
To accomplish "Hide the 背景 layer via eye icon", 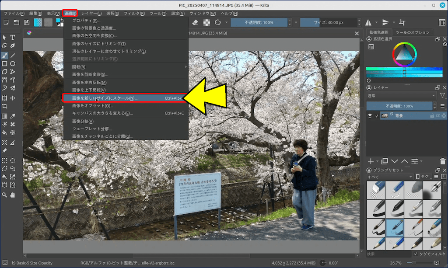I will pos(370,116).
